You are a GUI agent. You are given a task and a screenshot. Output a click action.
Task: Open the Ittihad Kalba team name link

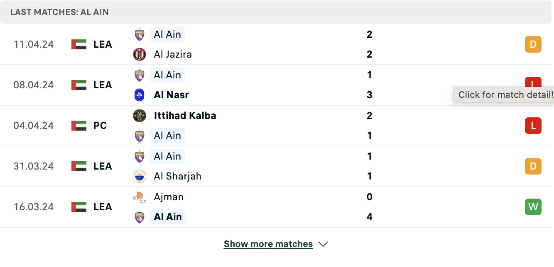[x=185, y=116]
